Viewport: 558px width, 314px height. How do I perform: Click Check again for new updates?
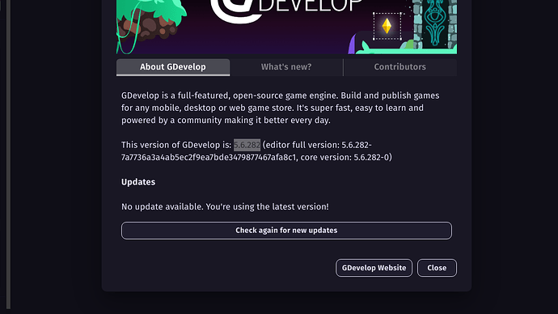coord(286,231)
